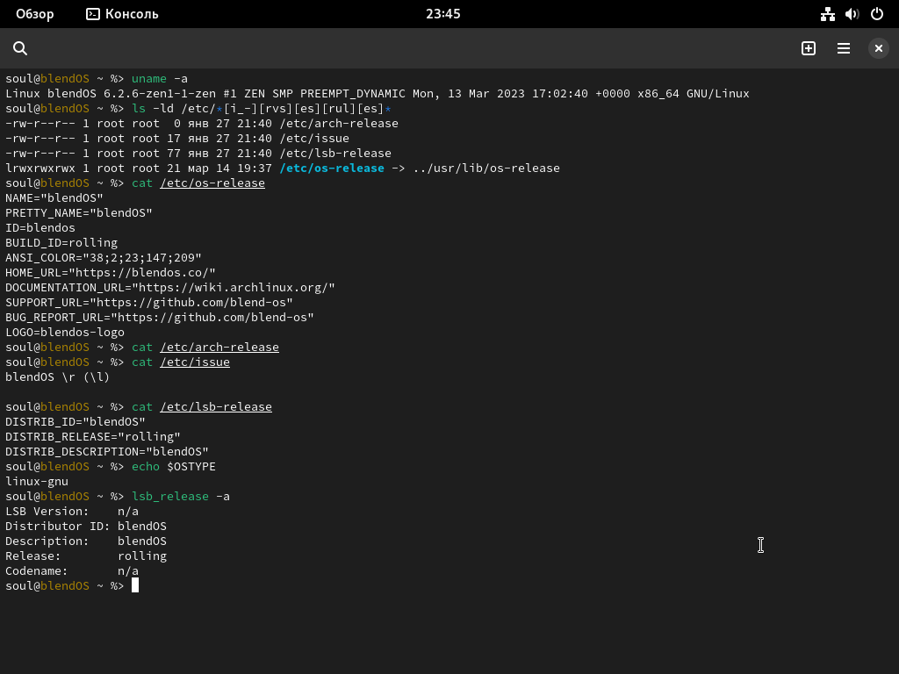Click the DISTRIB_RELEASE="rolling" line
This screenshot has height=674, width=899.
click(x=93, y=436)
